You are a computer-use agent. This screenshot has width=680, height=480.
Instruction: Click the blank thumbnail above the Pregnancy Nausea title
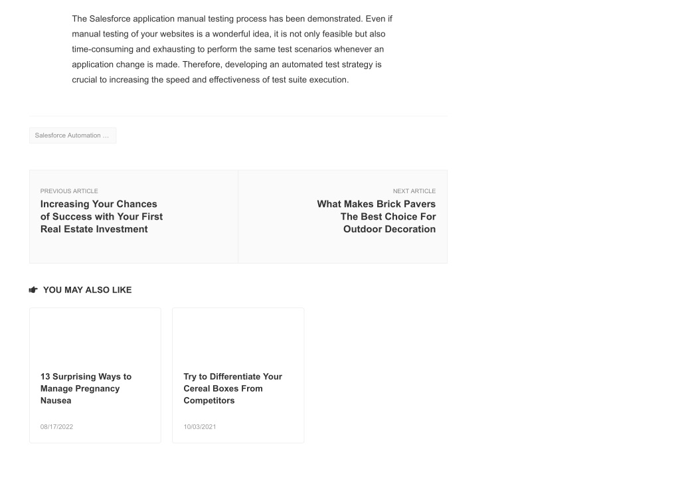coord(95,335)
